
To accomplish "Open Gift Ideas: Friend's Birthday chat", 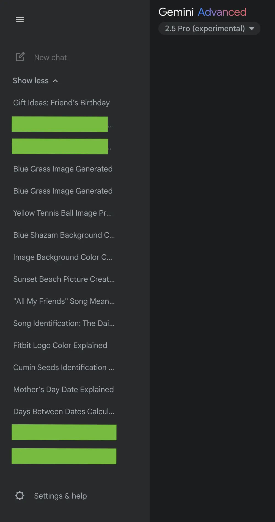I will [61, 103].
